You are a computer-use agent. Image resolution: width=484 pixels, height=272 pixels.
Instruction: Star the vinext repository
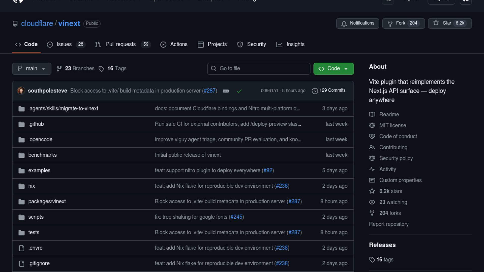point(449,23)
